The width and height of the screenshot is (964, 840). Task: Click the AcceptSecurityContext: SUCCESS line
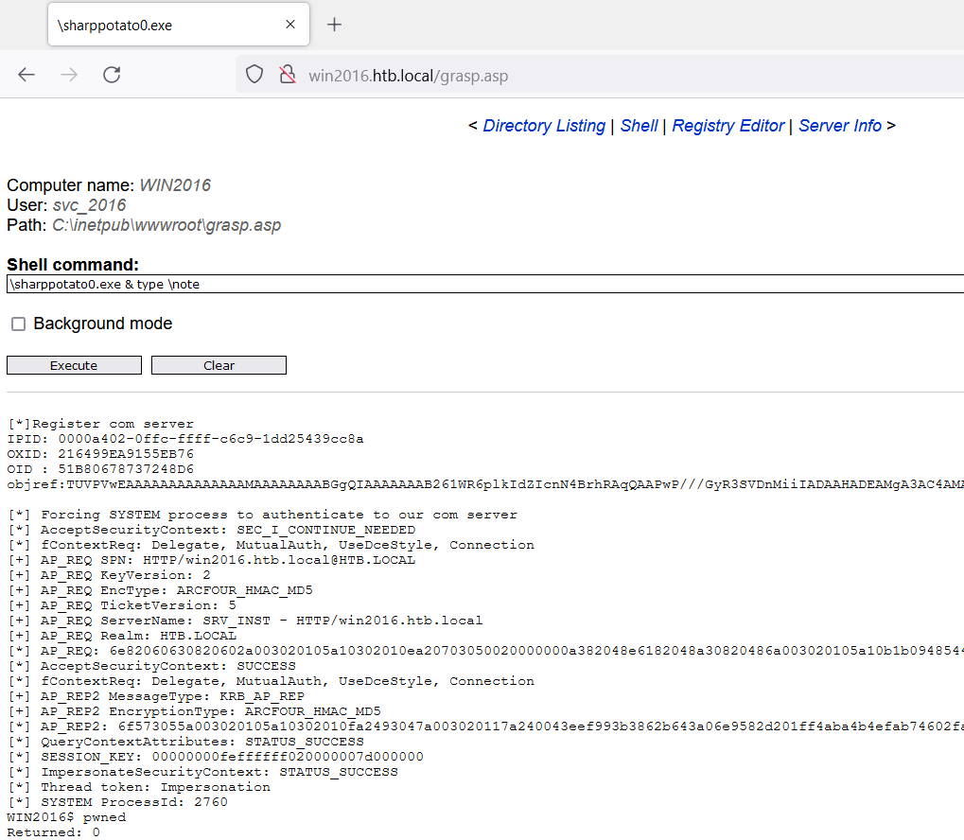coord(152,666)
